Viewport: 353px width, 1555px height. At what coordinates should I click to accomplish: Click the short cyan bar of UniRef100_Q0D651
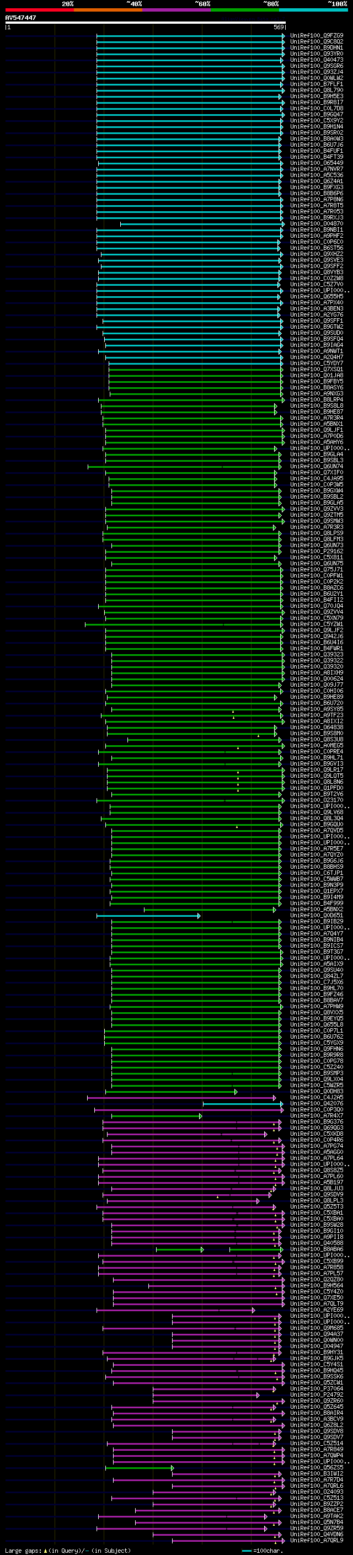point(148,916)
